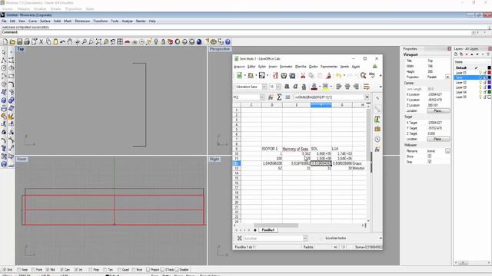Toggle Layer 01 visibility light bulb
The height and width of the screenshot is (276, 492).
pyautogui.click(x=480, y=73)
